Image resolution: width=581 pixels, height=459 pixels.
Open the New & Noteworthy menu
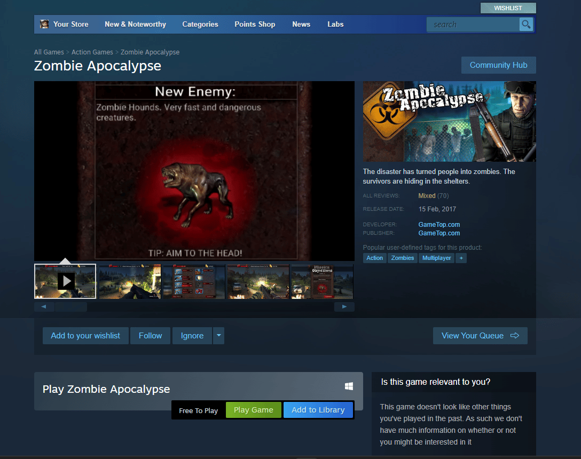135,24
